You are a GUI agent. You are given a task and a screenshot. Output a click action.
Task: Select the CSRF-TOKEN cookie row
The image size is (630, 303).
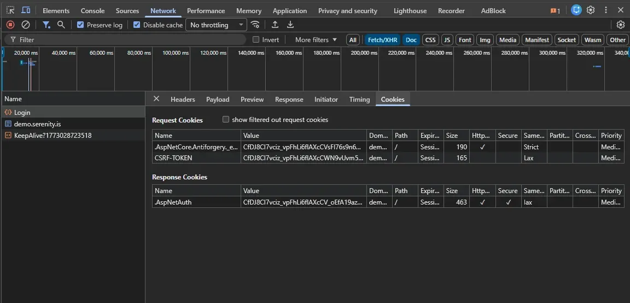pos(388,158)
